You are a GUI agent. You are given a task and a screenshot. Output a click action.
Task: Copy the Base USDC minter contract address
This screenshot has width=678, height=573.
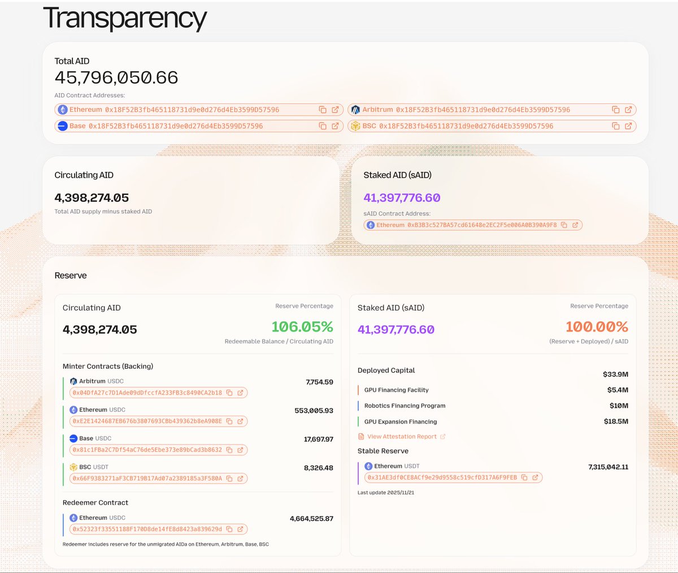(229, 450)
